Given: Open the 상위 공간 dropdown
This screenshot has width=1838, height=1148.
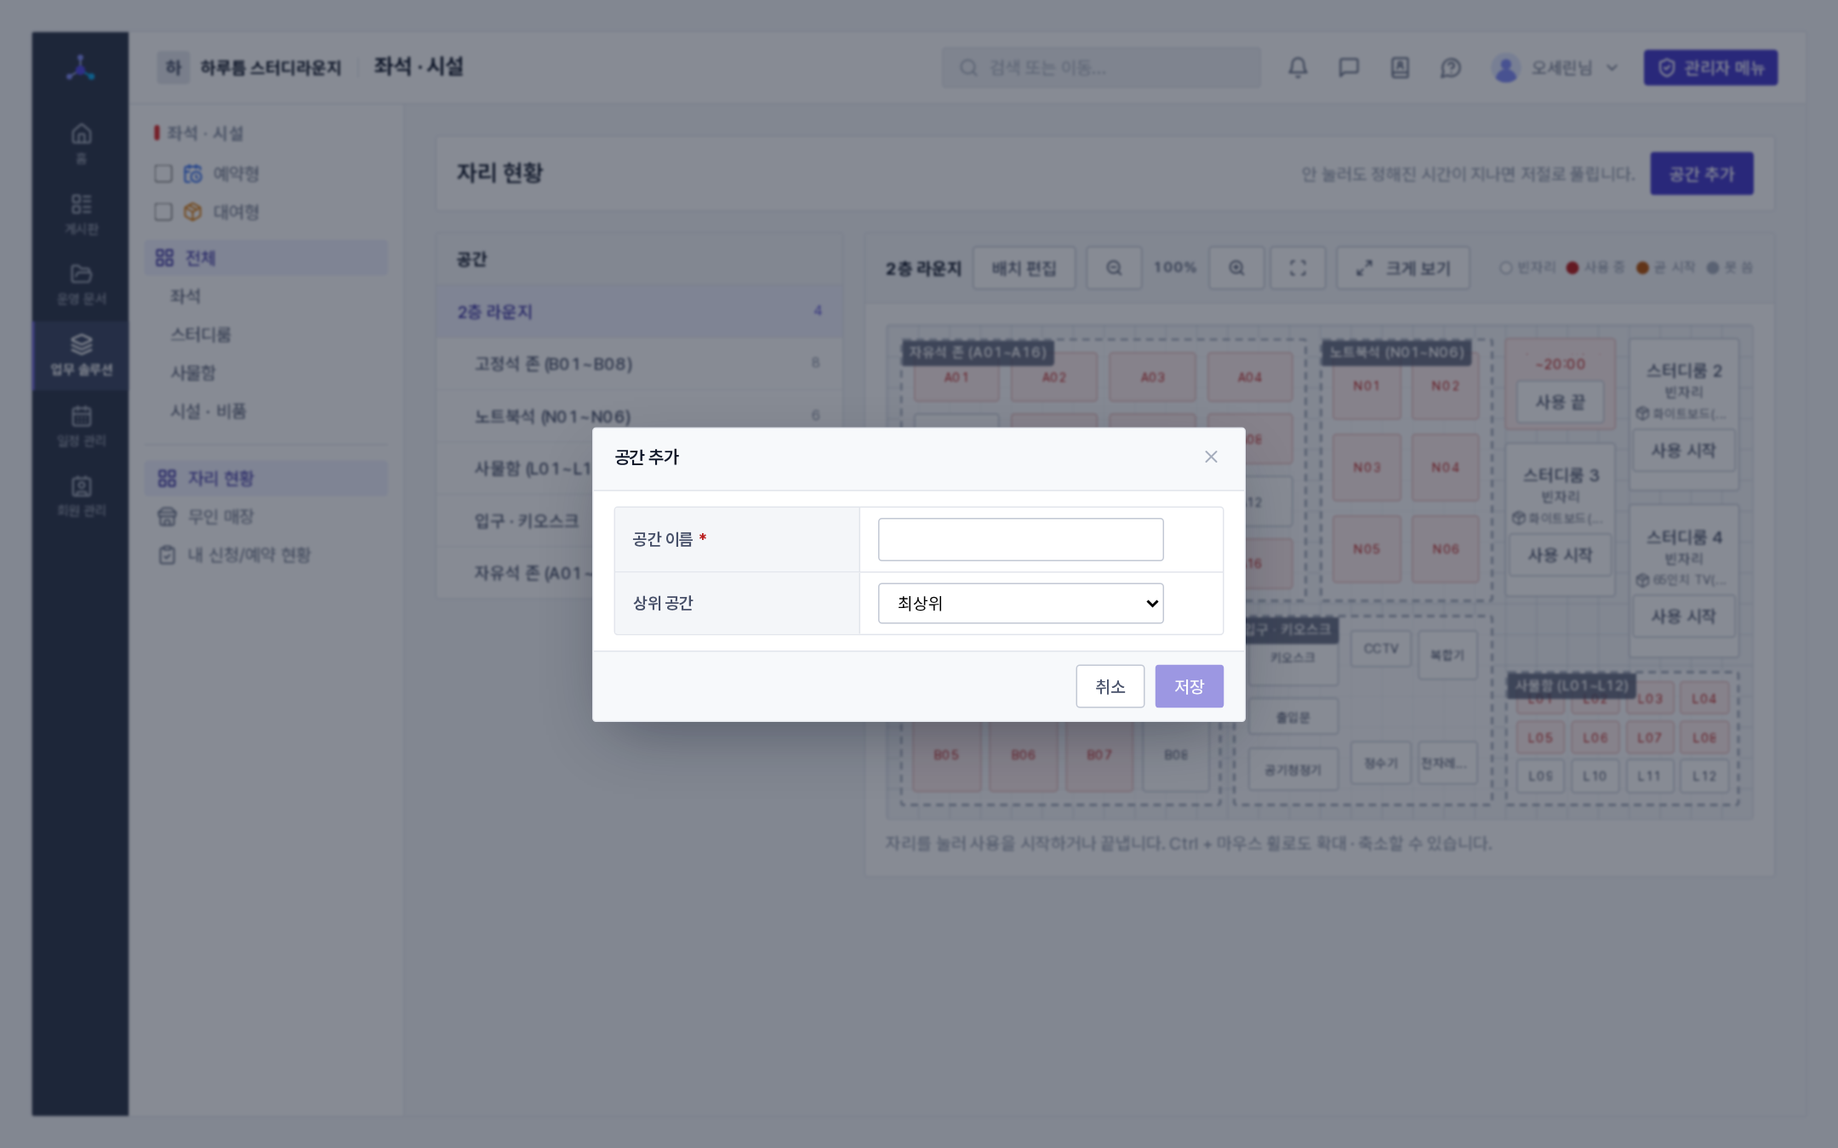Looking at the screenshot, I should 1020,603.
